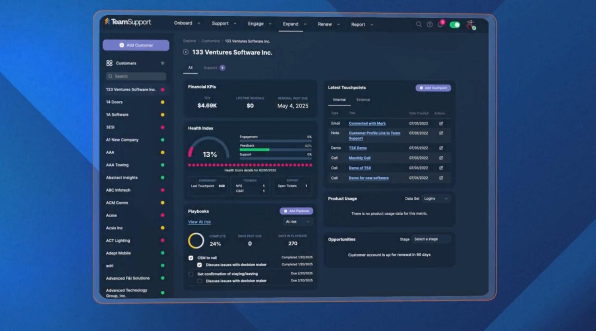596x331 pixels.
Task: Open the Data Set Logins dropdown
Action: pyautogui.click(x=436, y=199)
